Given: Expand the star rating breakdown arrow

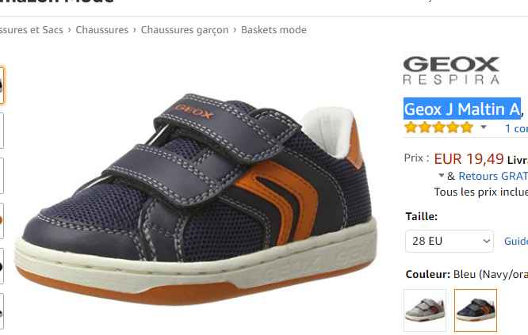Looking at the screenshot, I should (x=484, y=128).
